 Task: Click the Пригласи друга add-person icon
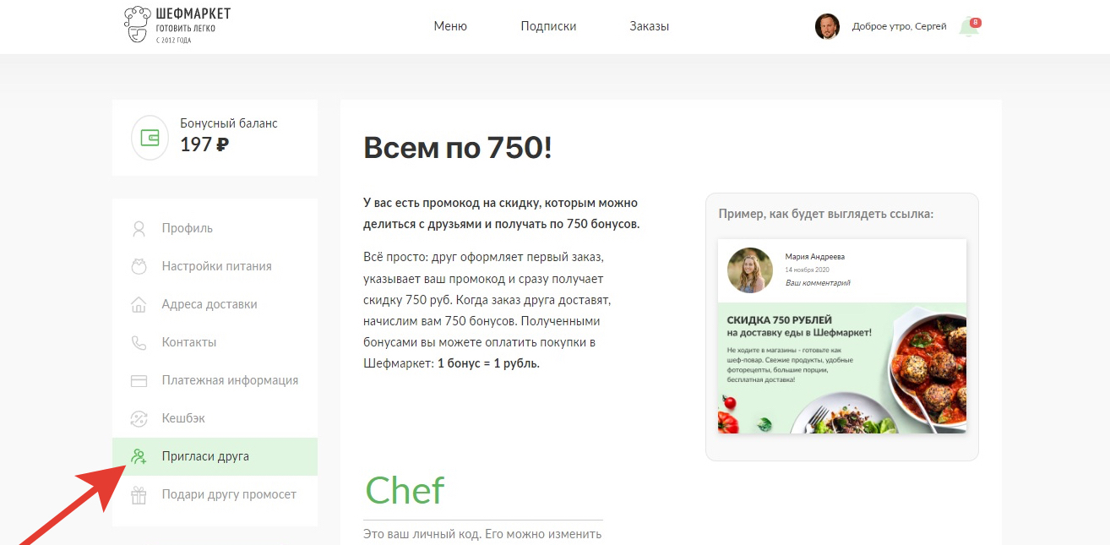139,456
